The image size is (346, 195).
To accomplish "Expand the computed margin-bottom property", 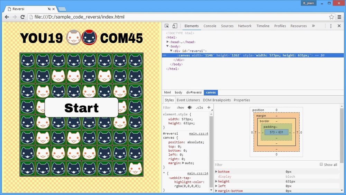I will [216, 191].
